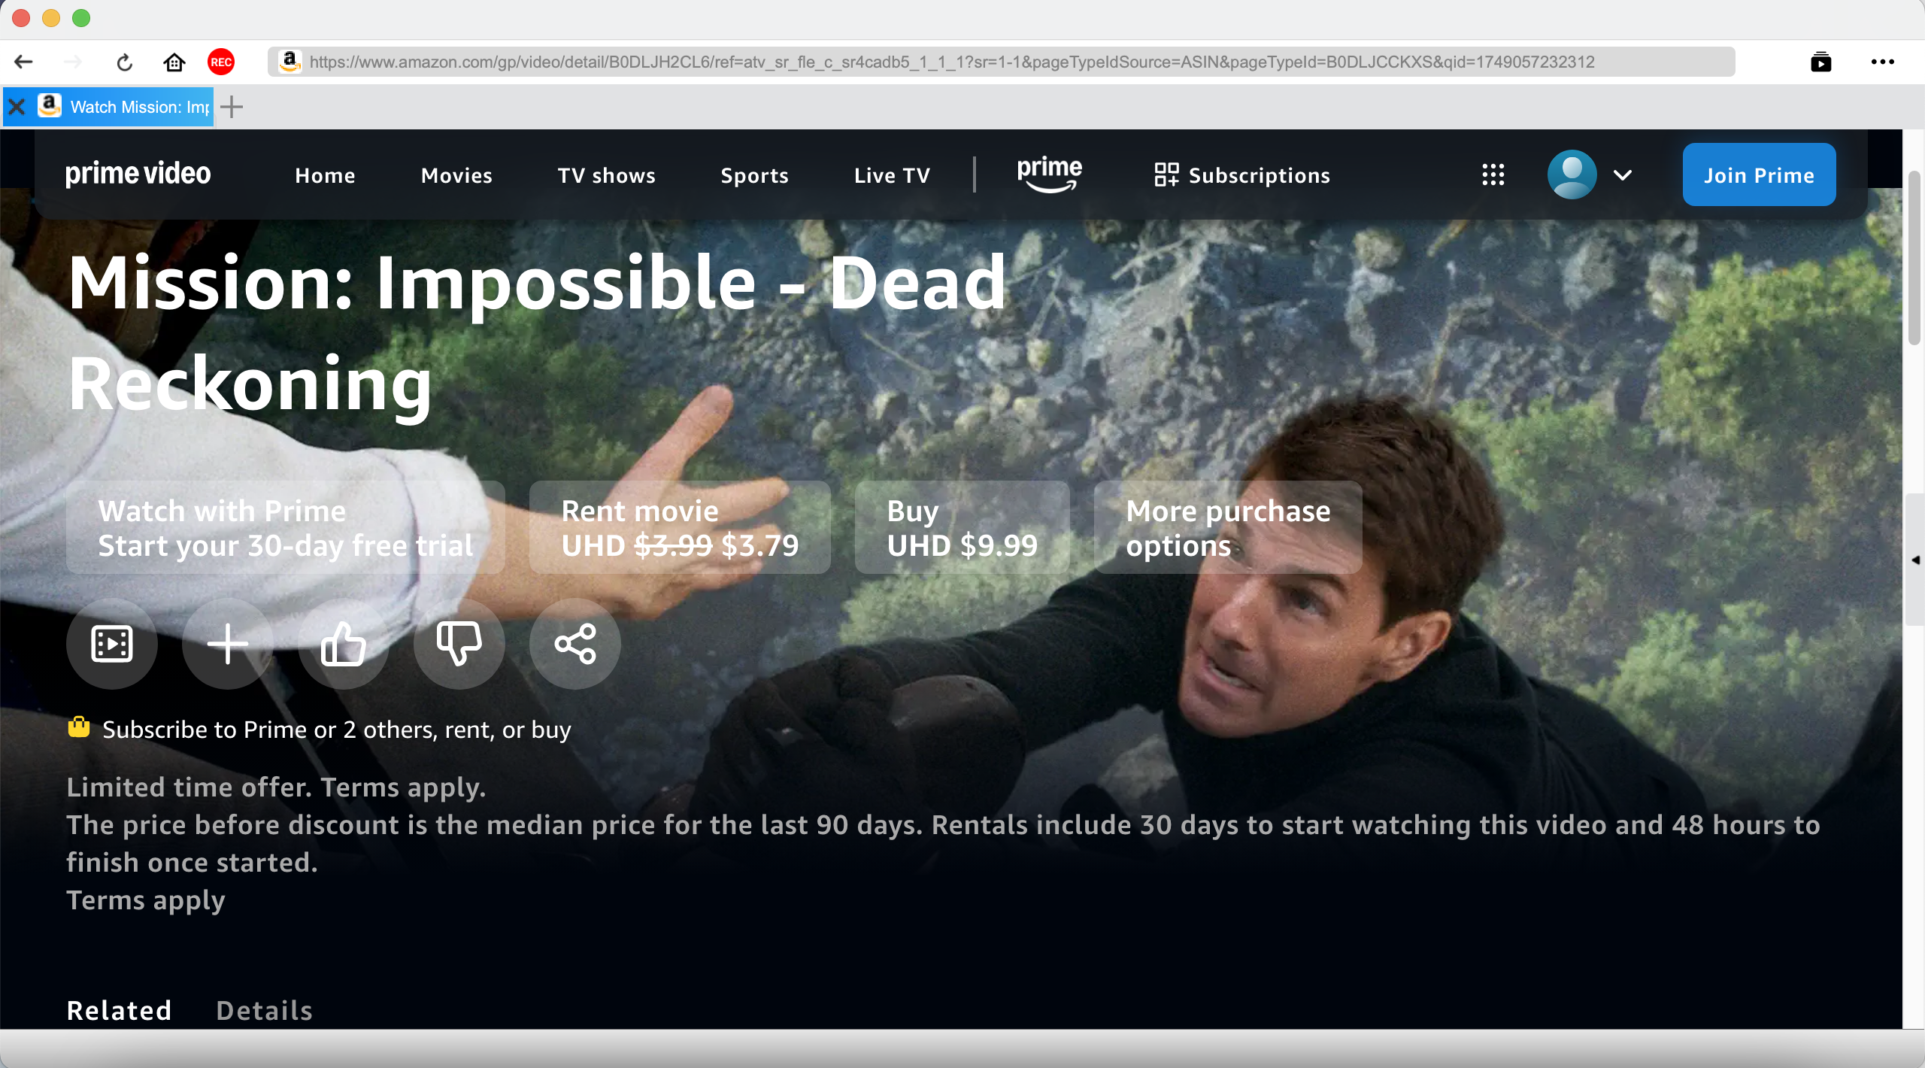Click the Terms apply link

[x=146, y=900]
